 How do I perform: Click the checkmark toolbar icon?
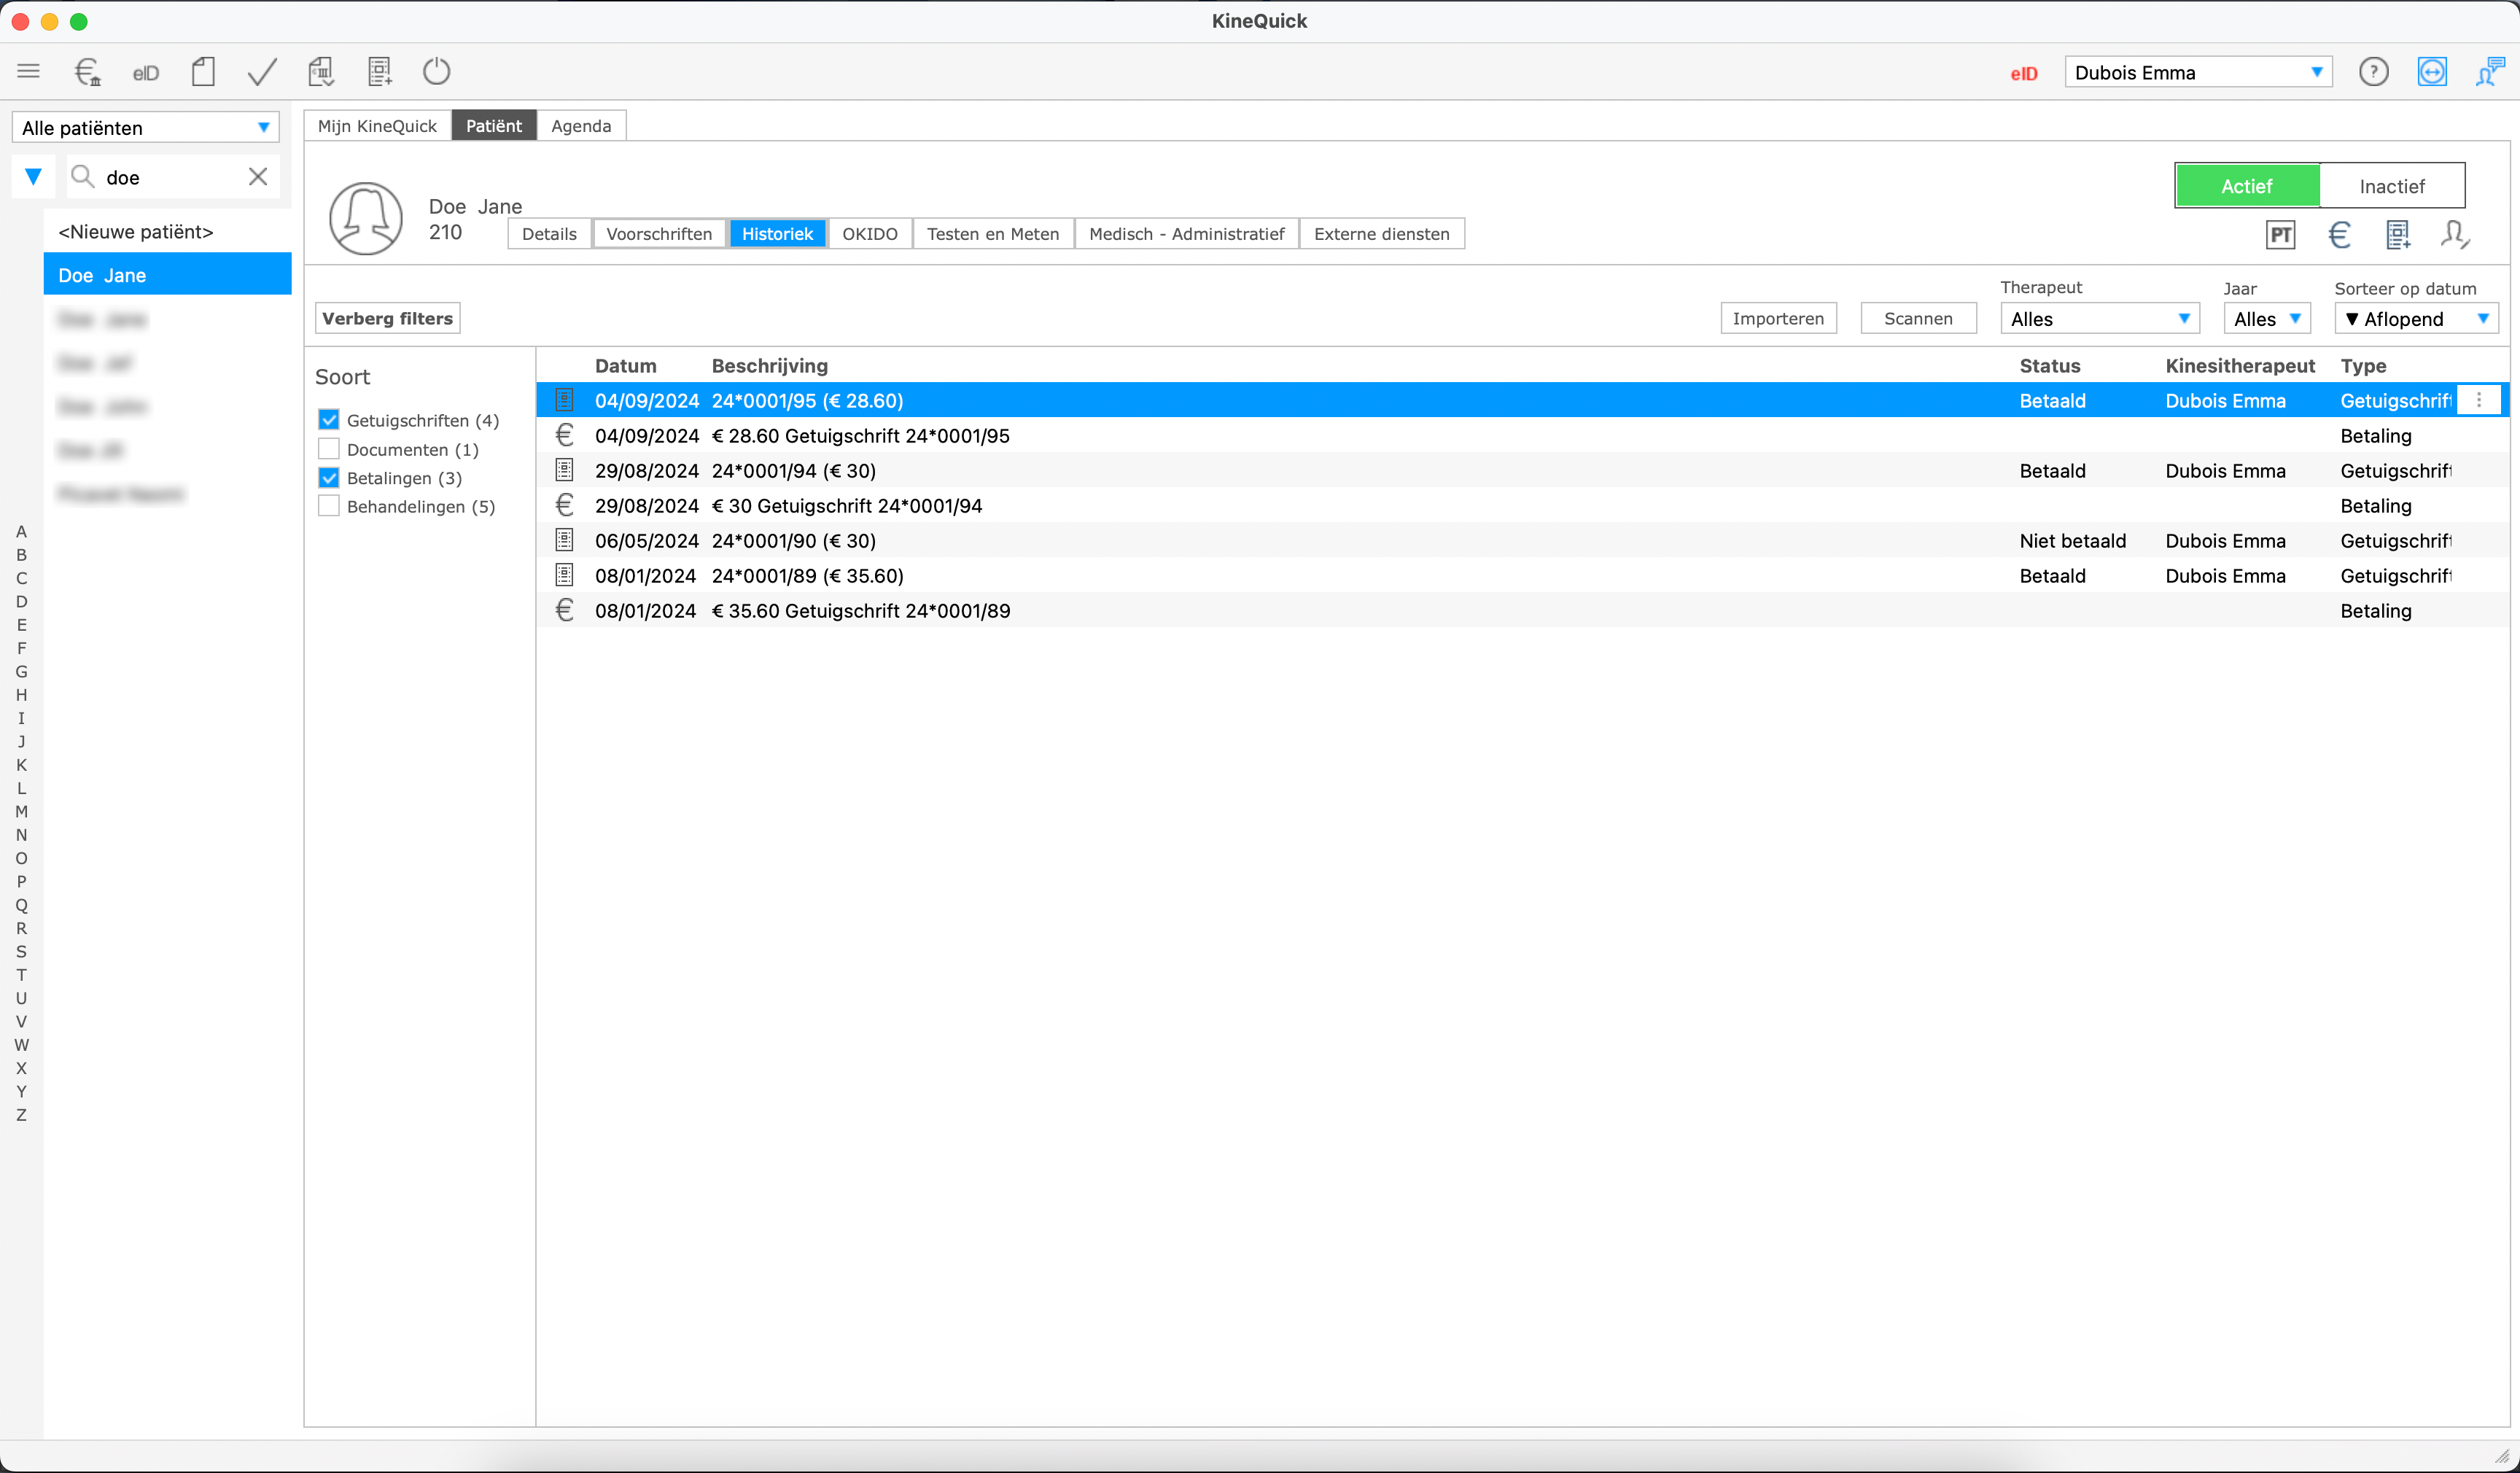262,71
